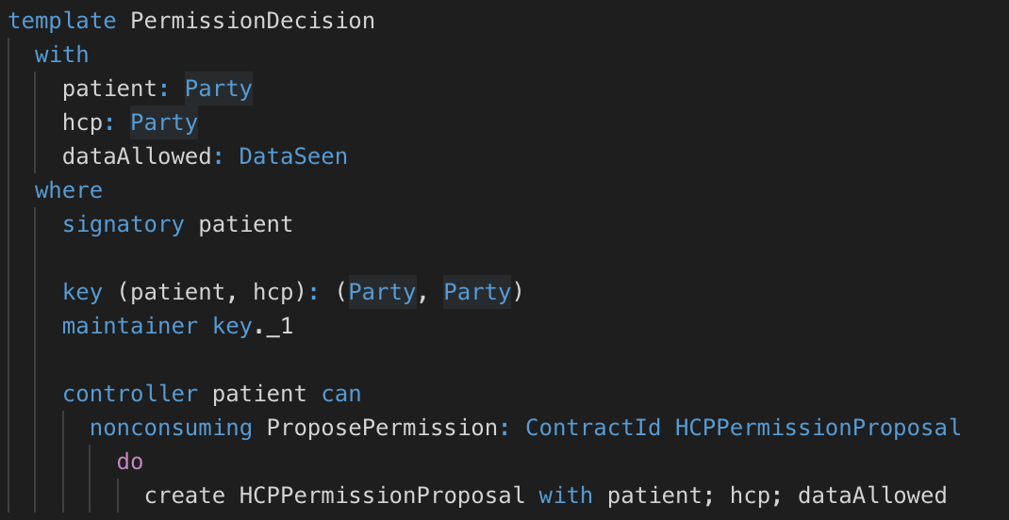Click the with keyword under template declaration
Image resolution: width=1009 pixels, height=520 pixels.
pos(62,55)
